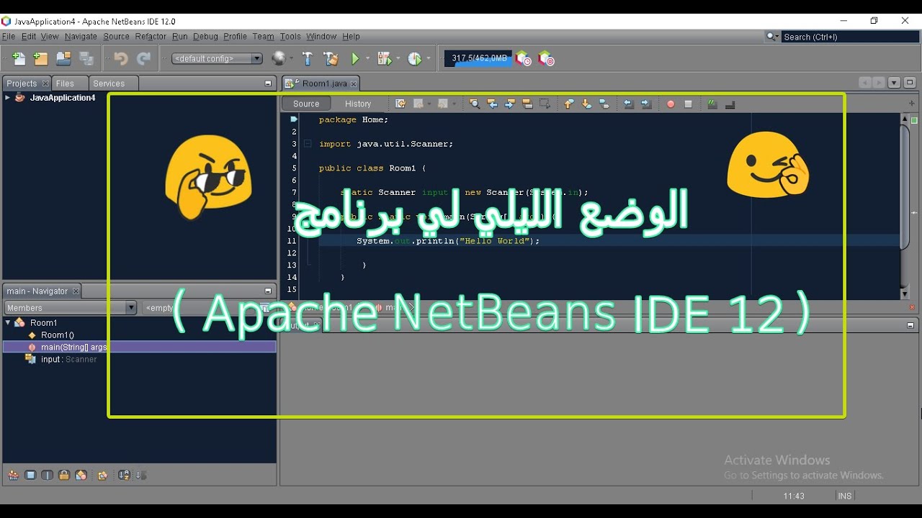Build project with the hammer icon
This screenshot has height=518, width=922.
tap(308, 59)
